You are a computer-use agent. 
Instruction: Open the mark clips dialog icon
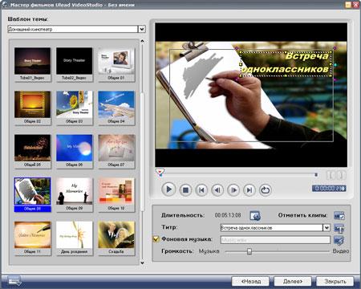coord(339,216)
